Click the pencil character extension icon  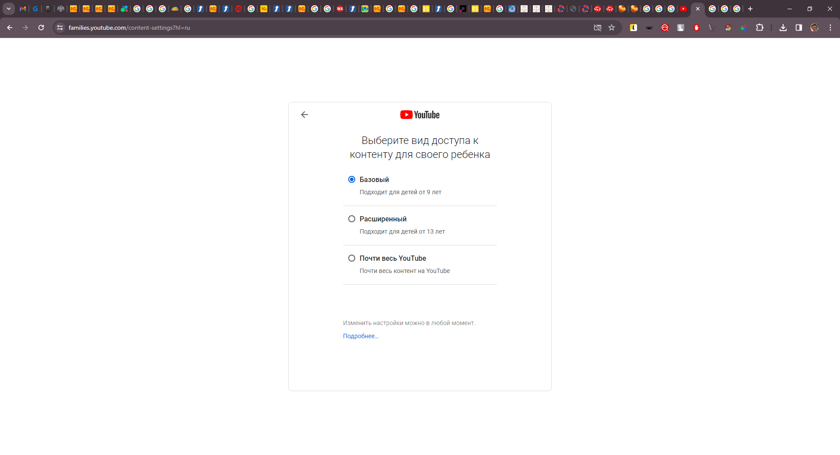point(728,28)
